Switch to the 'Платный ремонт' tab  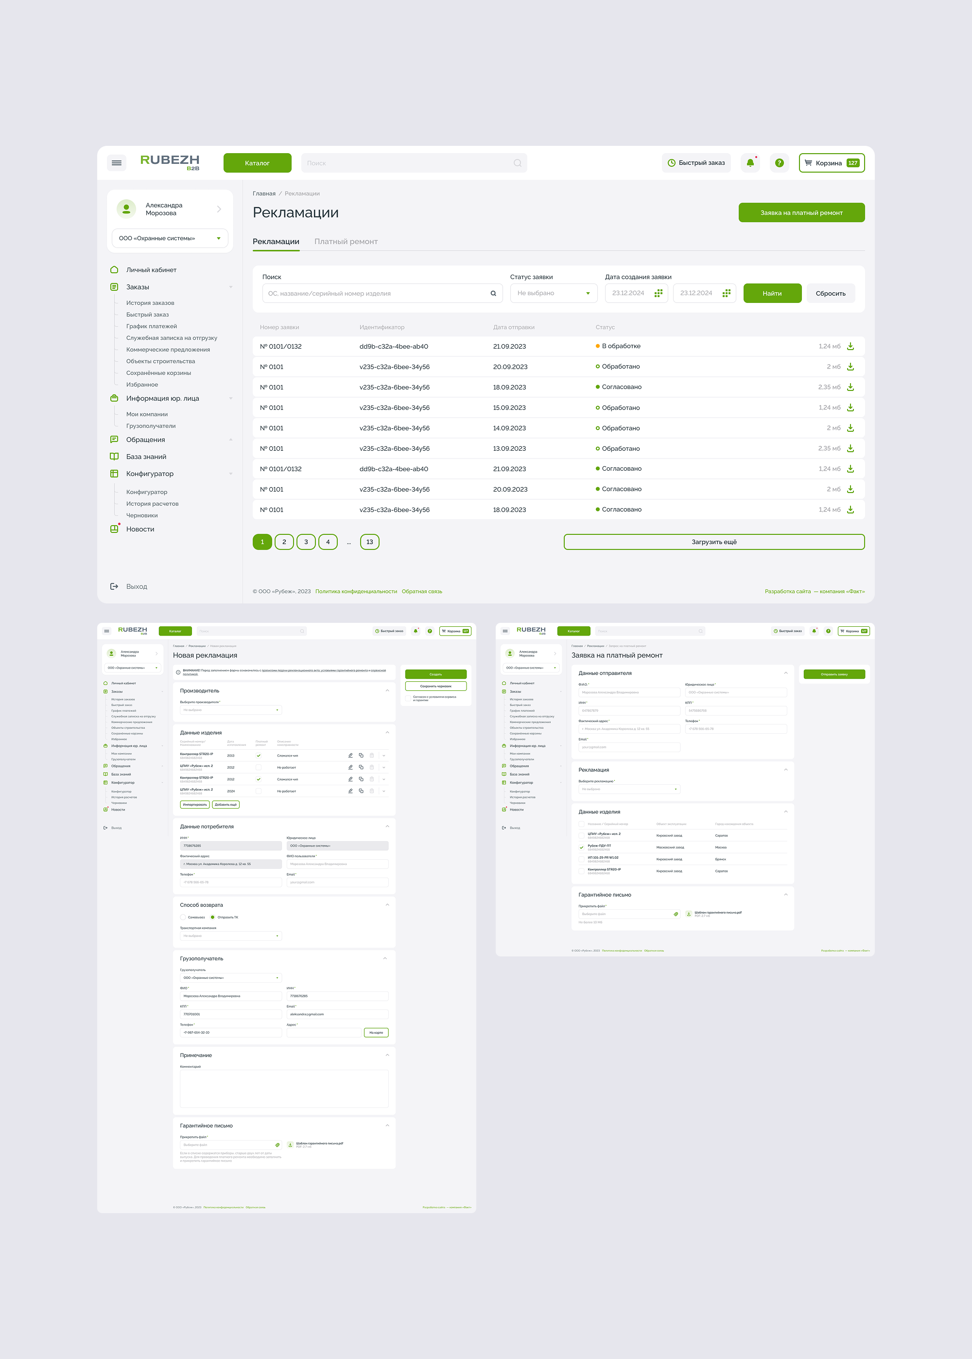click(x=346, y=242)
